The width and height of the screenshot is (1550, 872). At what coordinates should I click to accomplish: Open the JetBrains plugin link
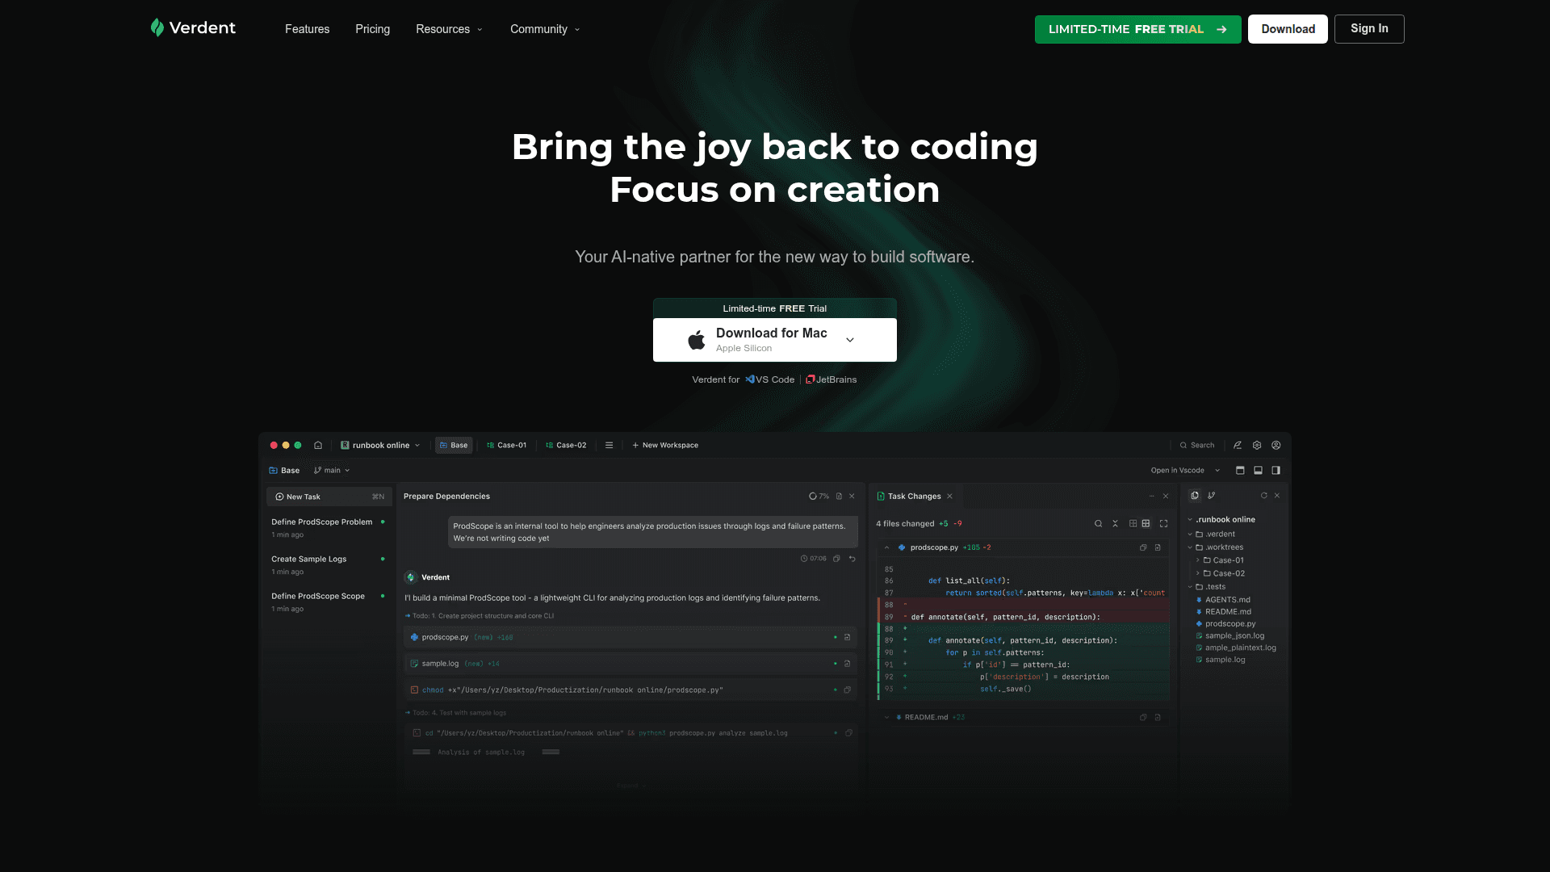coord(832,379)
